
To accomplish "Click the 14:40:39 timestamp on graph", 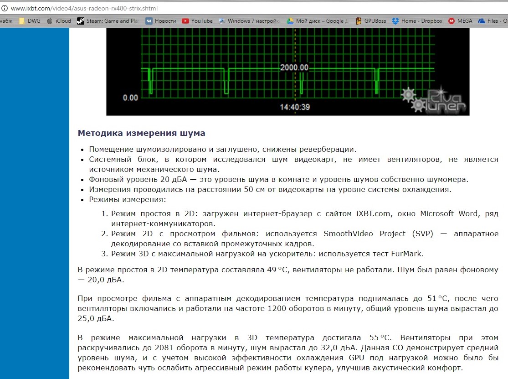I will pyautogui.click(x=295, y=107).
